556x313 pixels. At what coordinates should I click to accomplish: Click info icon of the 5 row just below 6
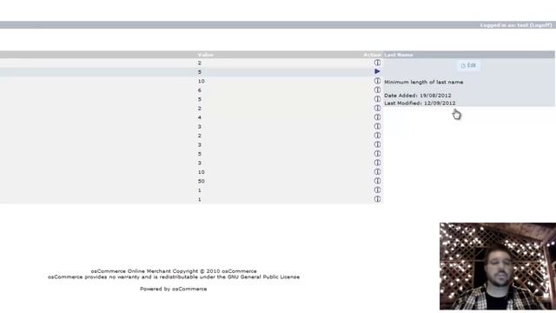377,99
